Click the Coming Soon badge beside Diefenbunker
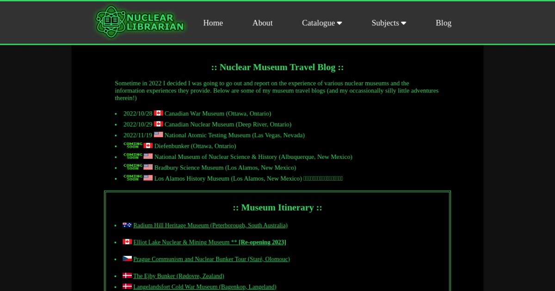Viewport: 555px width, 291px height. coord(133,145)
